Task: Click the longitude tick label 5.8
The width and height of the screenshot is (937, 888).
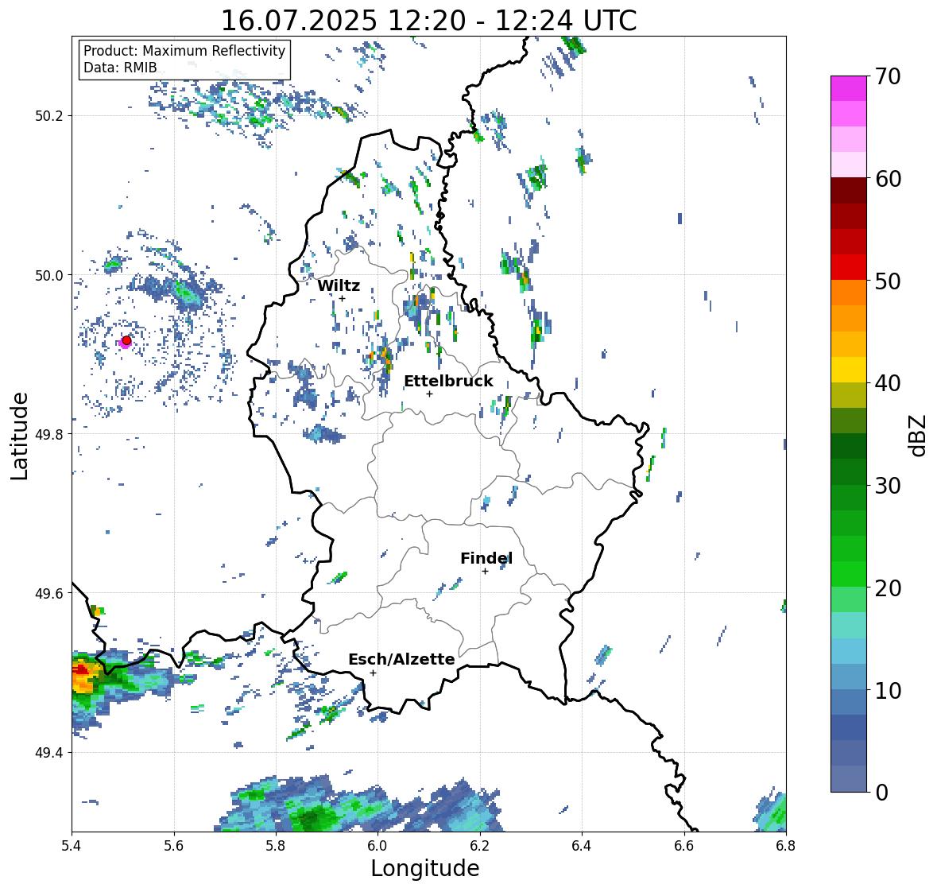Action: tap(276, 846)
